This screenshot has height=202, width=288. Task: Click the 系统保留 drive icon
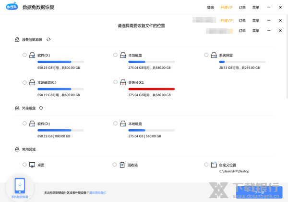tap(214, 55)
